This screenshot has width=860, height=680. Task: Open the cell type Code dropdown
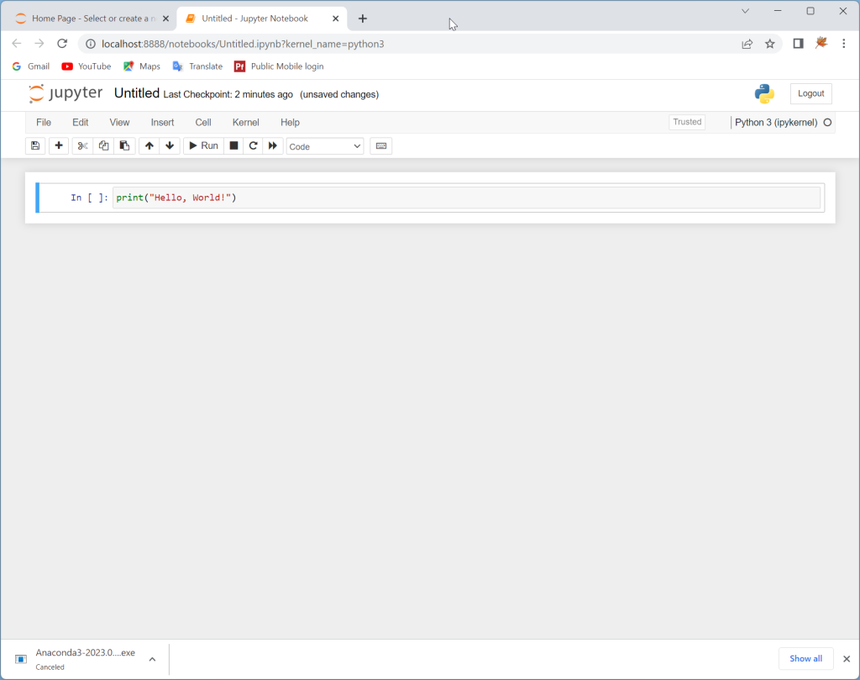[x=325, y=146]
